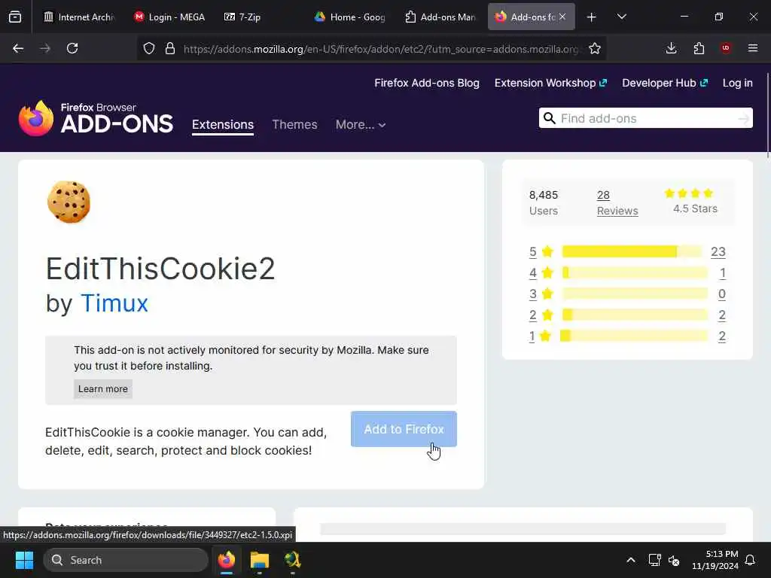Close the Add-ons for Firefox tab
Screen dimensions: 771x578
tap(562, 17)
